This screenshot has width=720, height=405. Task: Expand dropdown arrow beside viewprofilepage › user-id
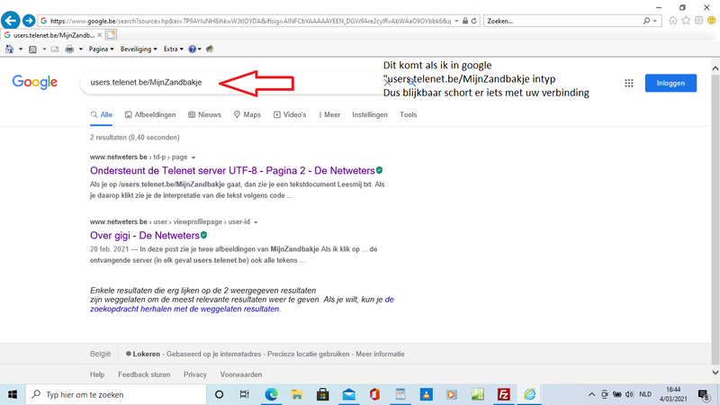point(256,222)
